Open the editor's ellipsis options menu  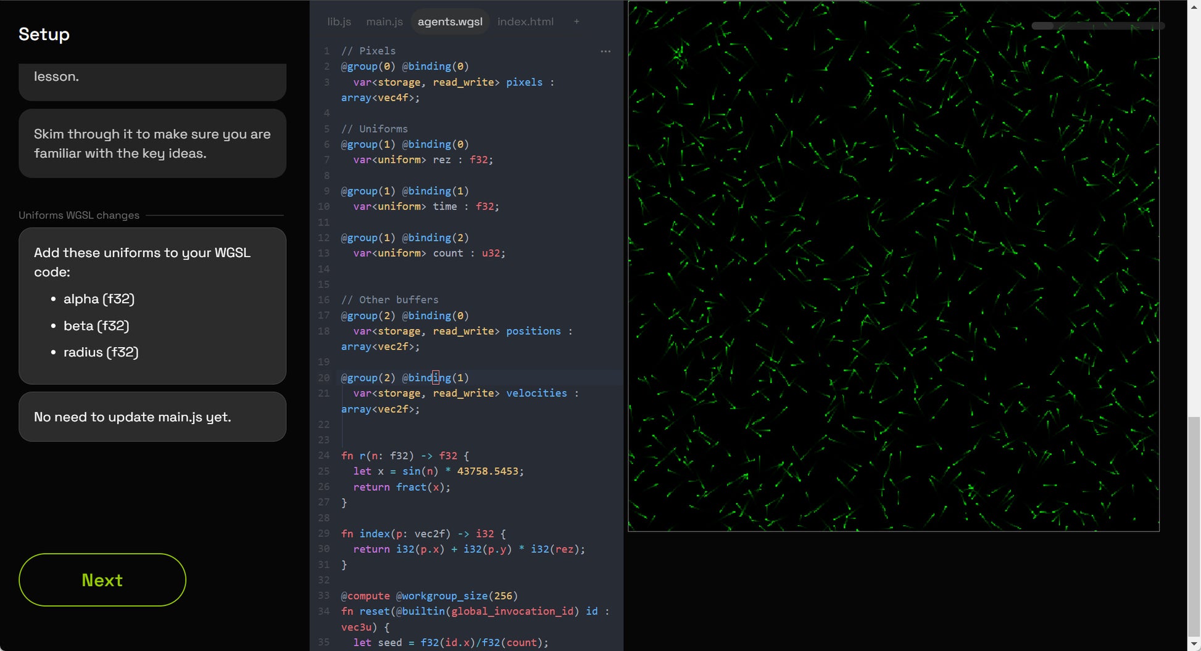pos(605,52)
